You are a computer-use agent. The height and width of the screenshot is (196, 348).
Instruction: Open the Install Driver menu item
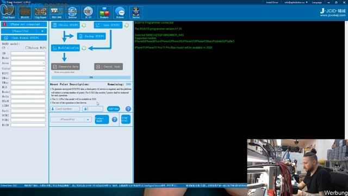pyautogui.click(x=272, y=2)
